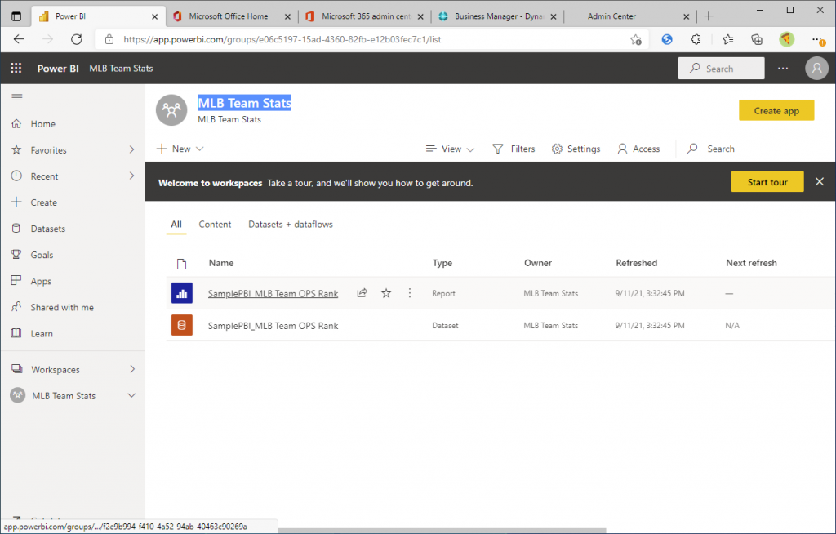Screen dimensions: 836x534
Task: Favorite the SamplePBI_MLB Team OPS Rank report
Action: (x=386, y=293)
